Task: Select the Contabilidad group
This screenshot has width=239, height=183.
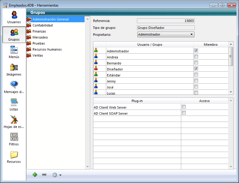Action: click(42, 25)
